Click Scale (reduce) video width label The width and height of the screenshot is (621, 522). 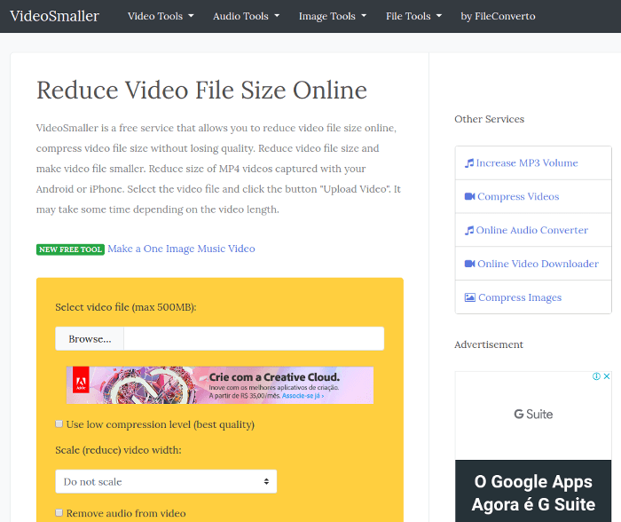click(x=118, y=450)
